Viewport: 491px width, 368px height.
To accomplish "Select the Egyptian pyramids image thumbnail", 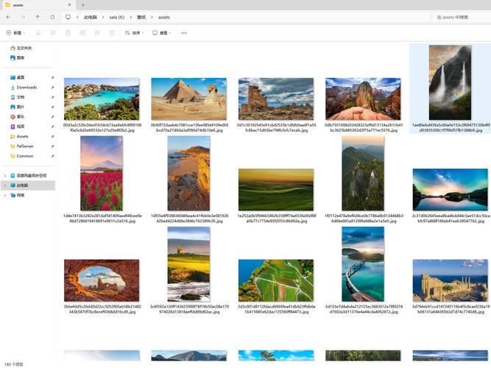I will coord(188,99).
